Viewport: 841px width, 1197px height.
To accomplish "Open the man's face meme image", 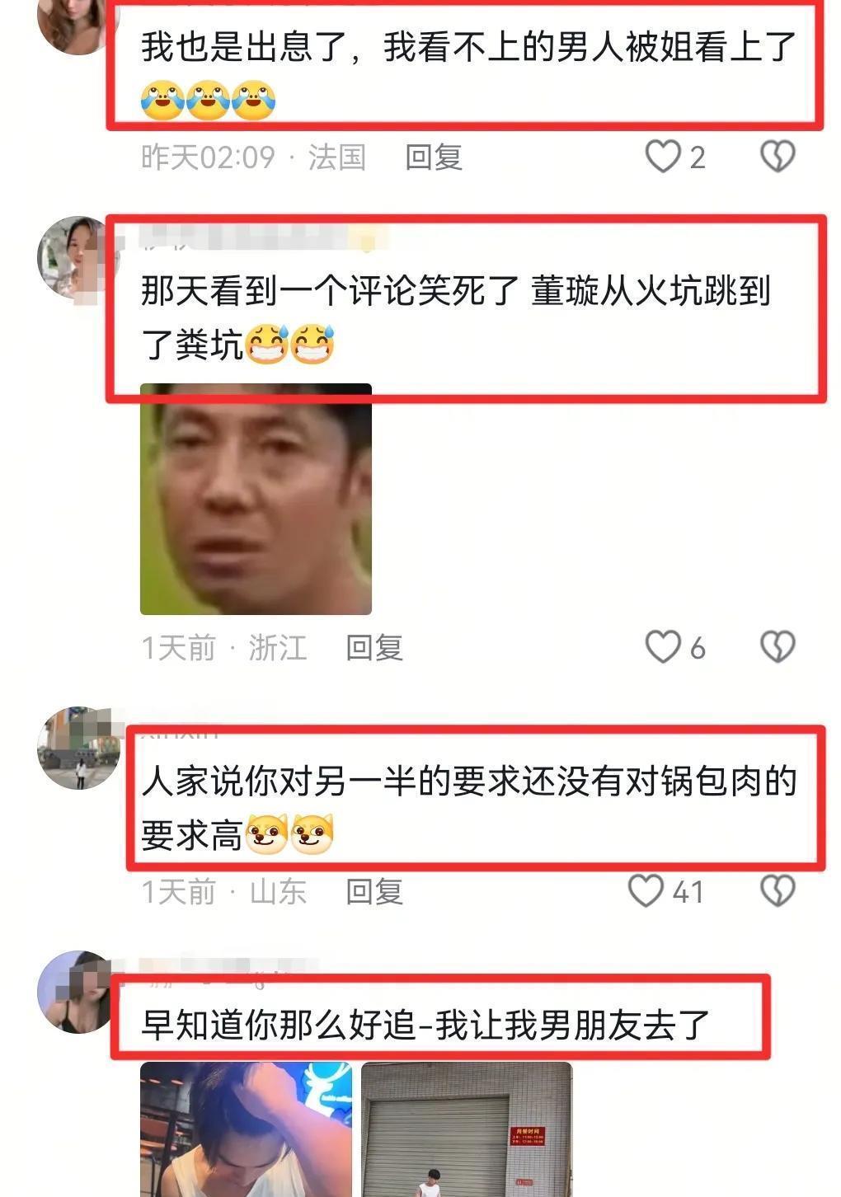I will pos(256,500).
